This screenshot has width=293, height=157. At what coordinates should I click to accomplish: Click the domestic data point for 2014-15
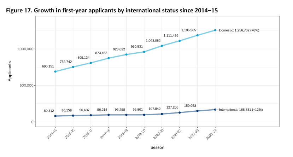(55, 71)
